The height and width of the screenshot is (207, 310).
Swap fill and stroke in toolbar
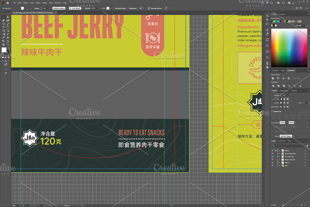tap(9, 48)
